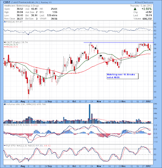Screen dimensions: 162x168
Task: Click the 1.0 label on the MACD axis
Action: 155,125
